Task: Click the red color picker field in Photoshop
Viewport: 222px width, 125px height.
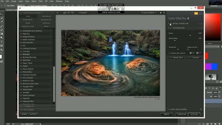Action: tap(213, 27)
